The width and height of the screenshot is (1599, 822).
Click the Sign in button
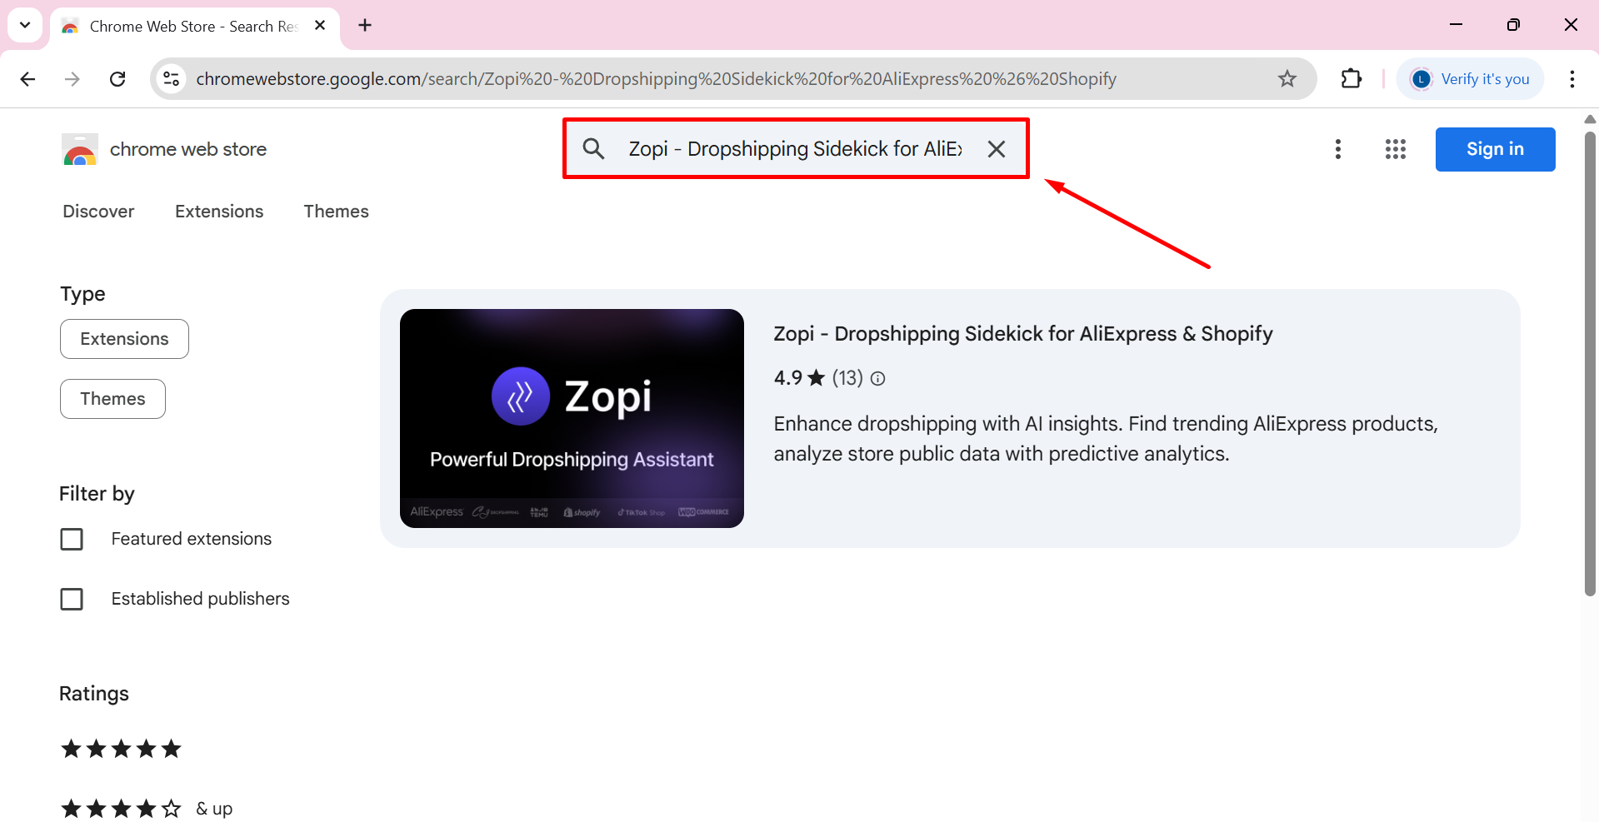1495,149
